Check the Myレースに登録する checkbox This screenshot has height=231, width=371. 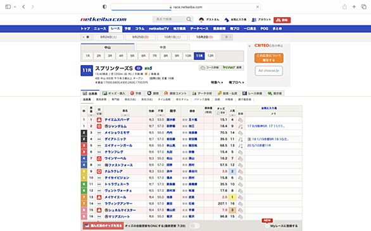pyautogui.click(x=267, y=226)
